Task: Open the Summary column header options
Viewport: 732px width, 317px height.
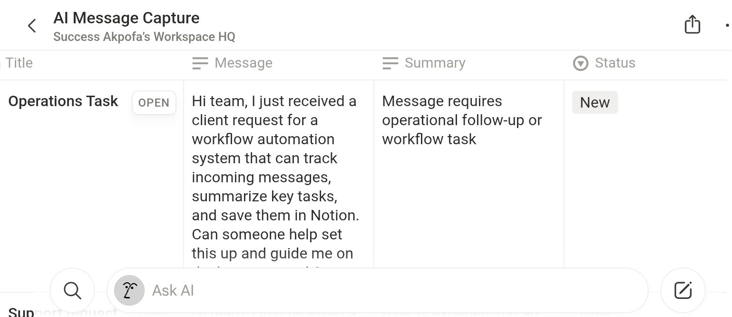Action: [x=435, y=63]
